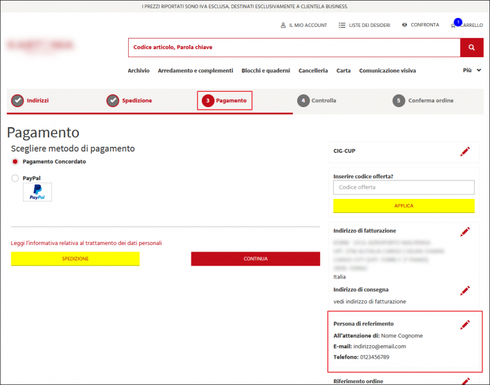Screen dimensions: 490x385
Task: Click the magnifier search button
Action: pos(471,47)
